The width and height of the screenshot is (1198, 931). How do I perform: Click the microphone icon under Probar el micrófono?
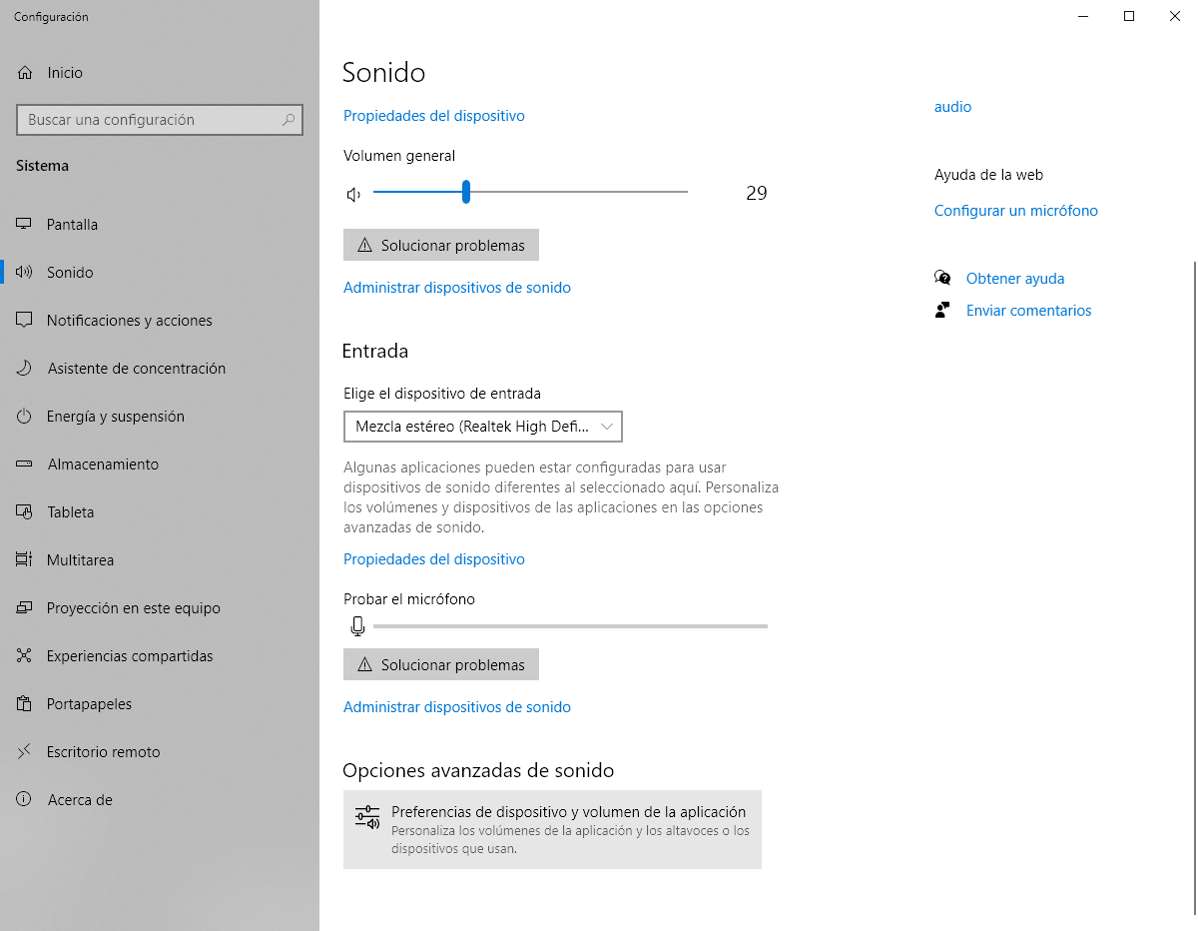pyautogui.click(x=357, y=626)
